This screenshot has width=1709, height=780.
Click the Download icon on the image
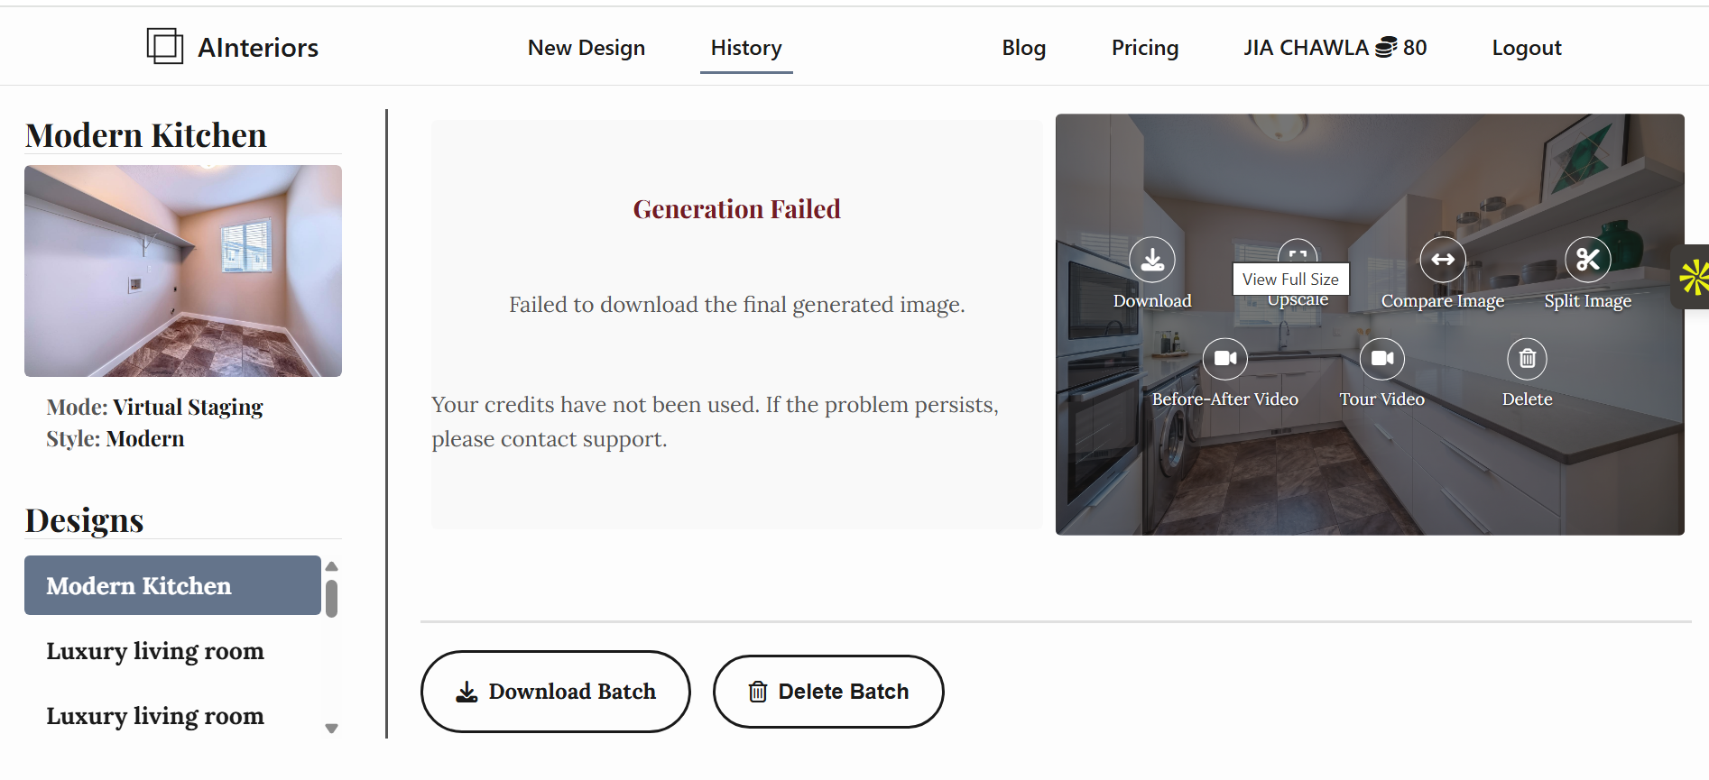pyautogui.click(x=1152, y=260)
